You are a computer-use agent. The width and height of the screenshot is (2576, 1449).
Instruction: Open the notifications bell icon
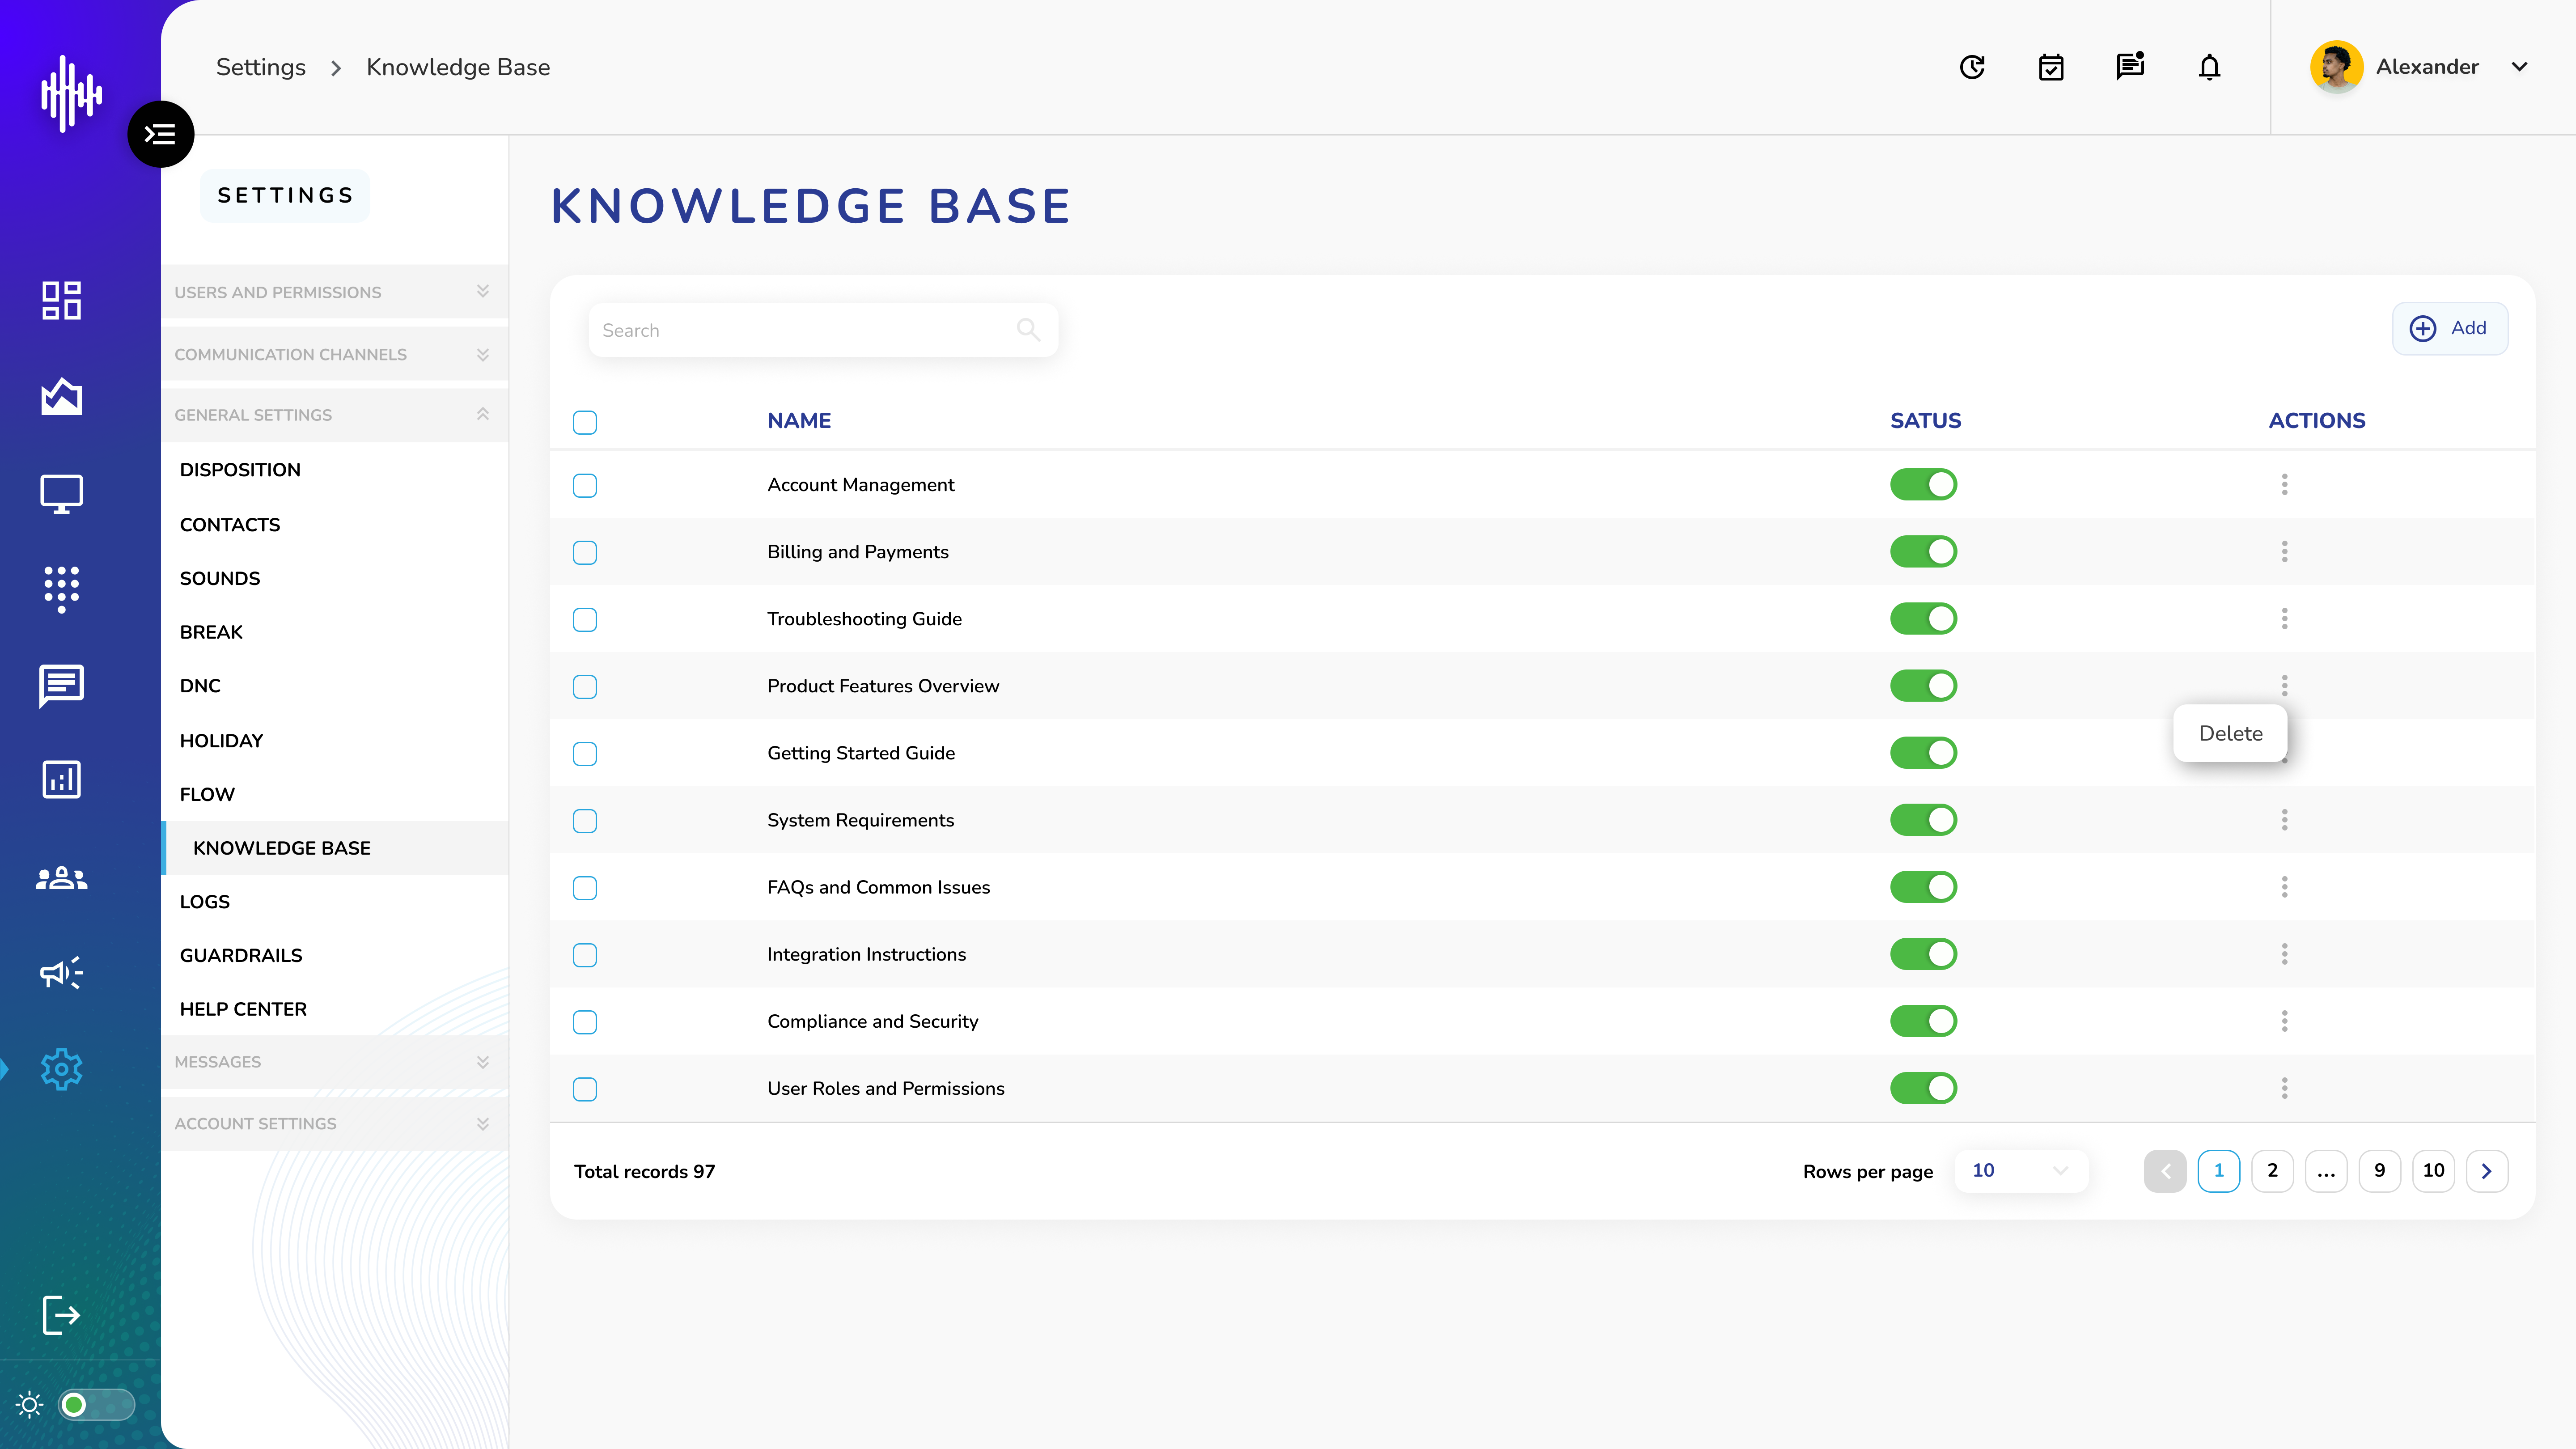pos(2210,67)
